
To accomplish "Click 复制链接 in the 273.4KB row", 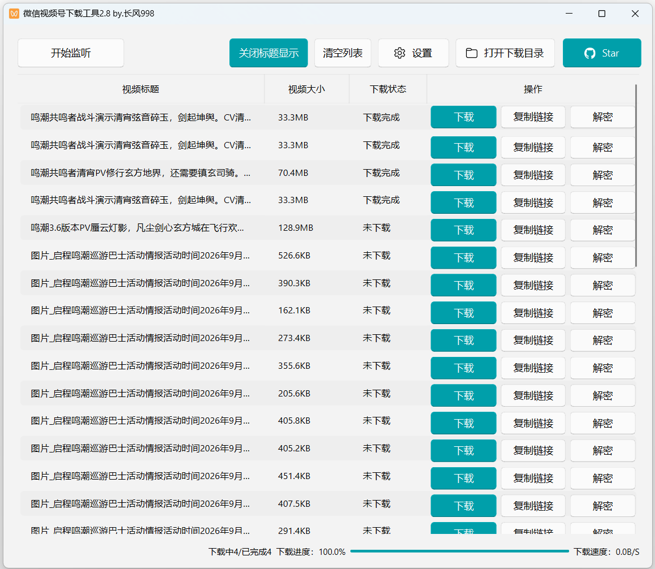I will pos(533,340).
